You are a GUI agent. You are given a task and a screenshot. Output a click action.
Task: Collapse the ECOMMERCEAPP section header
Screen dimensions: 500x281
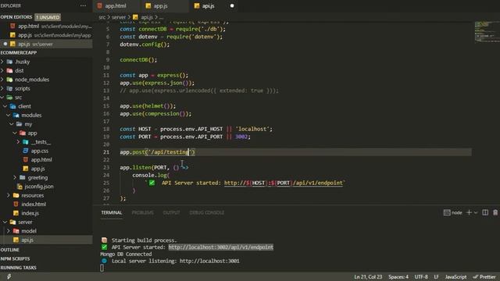[19, 52]
